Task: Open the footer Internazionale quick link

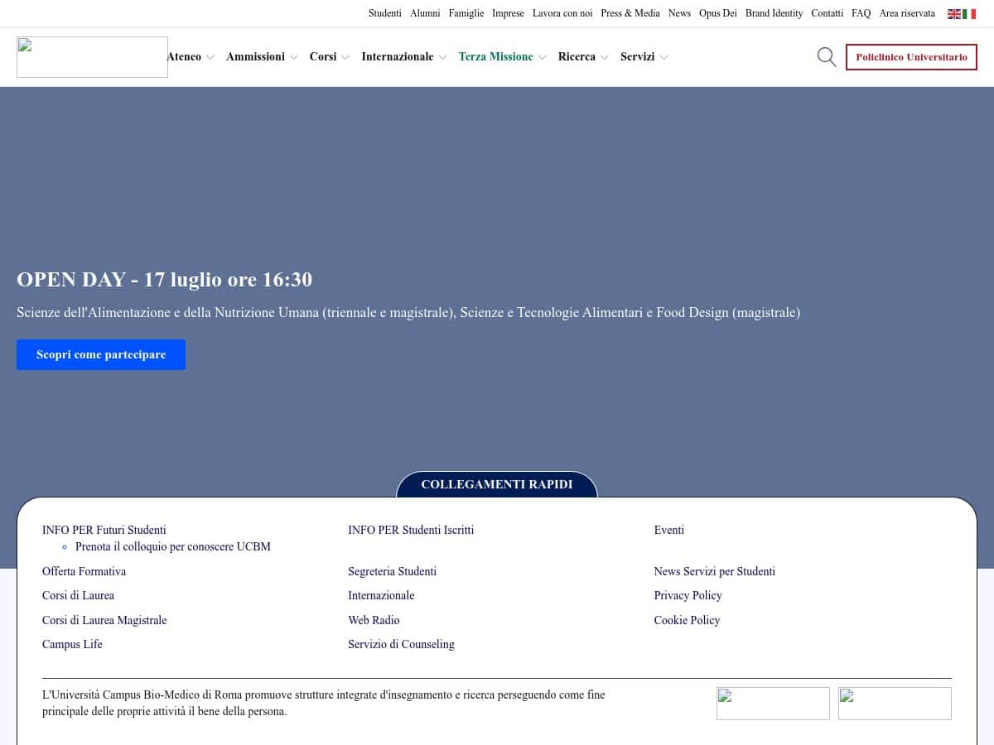Action: pyautogui.click(x=381, y=595)
